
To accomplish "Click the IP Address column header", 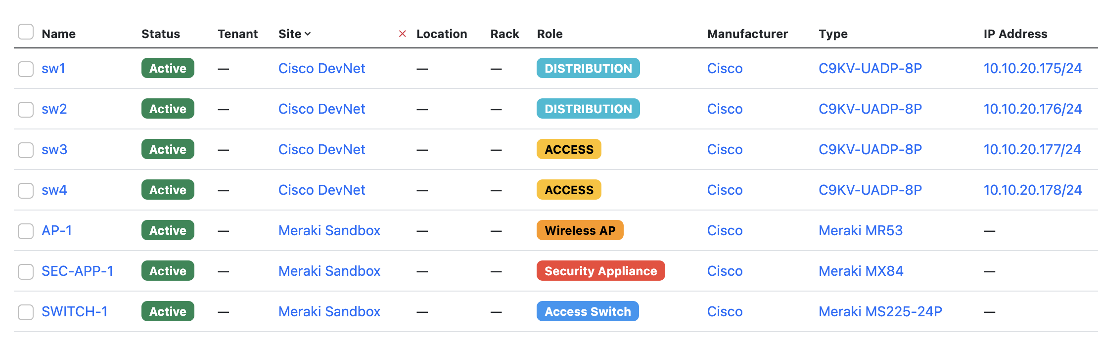I will [x=1015, y=34].
